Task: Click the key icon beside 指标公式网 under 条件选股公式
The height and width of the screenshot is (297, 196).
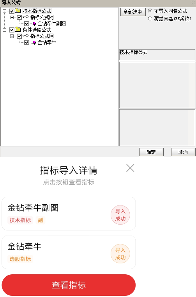Action: click(x=26, y=36)
